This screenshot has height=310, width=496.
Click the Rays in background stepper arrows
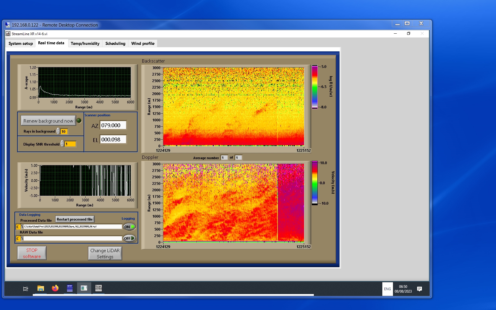click(x=58, y=131)
